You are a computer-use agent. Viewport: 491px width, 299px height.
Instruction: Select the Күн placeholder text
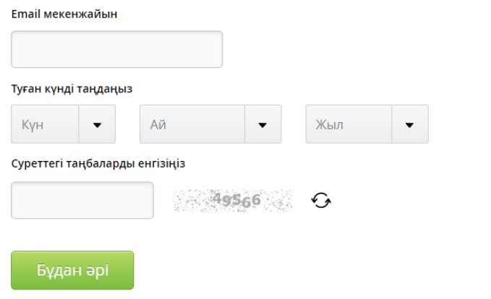pyautogui.click(x=33, y=124)
